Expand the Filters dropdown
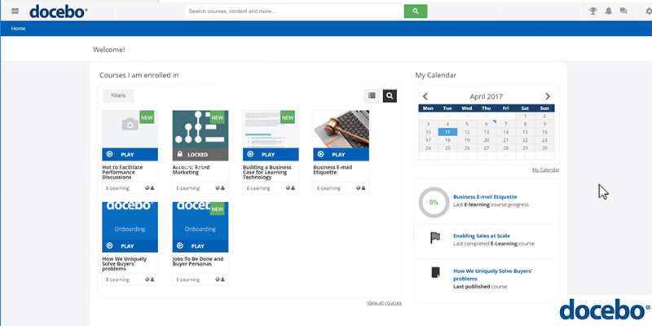652x326 pixels. (x=118, y=95)
